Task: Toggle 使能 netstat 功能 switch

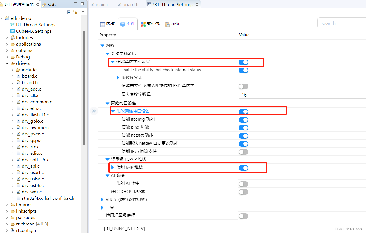Action: 243,136
